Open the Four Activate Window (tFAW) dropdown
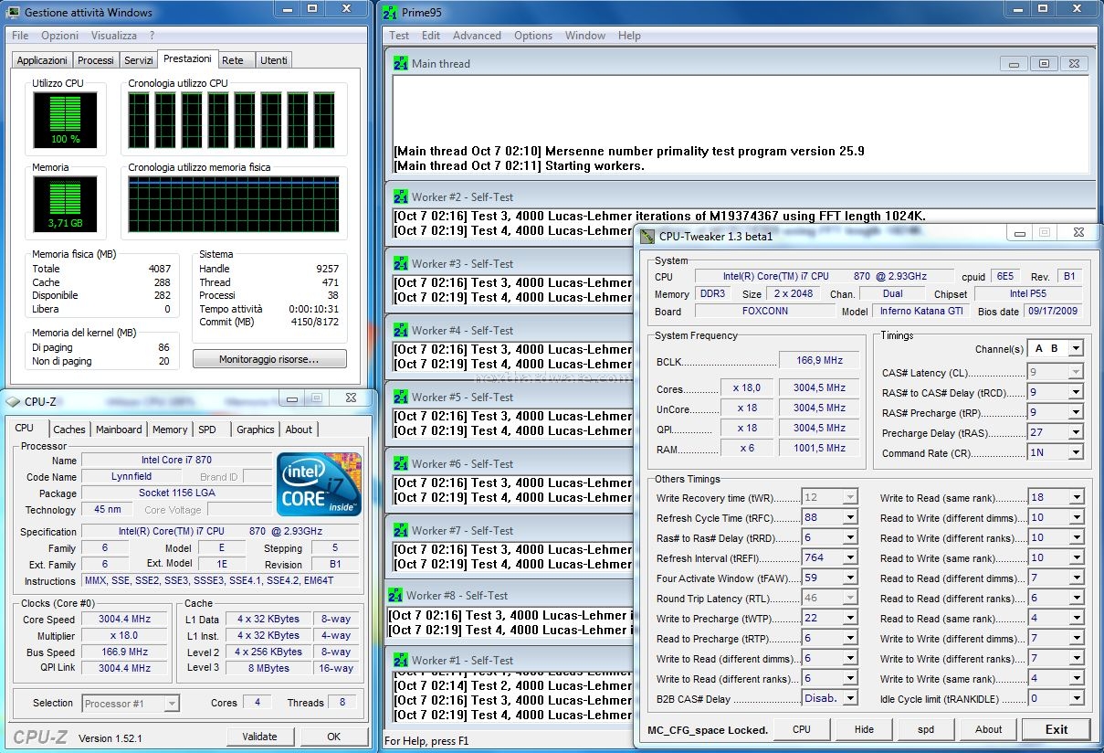 (850, 578)
